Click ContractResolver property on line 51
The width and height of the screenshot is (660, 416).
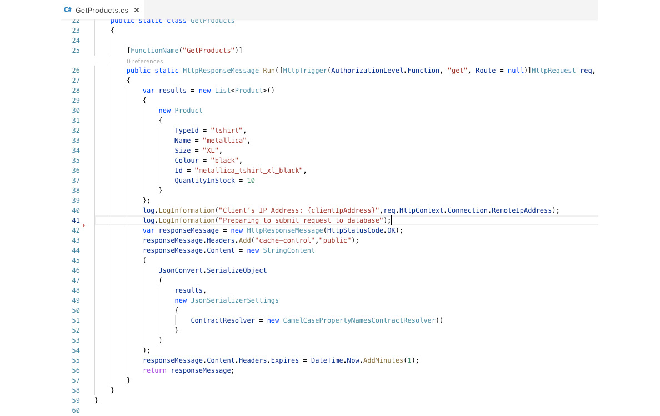coord(223,320)
